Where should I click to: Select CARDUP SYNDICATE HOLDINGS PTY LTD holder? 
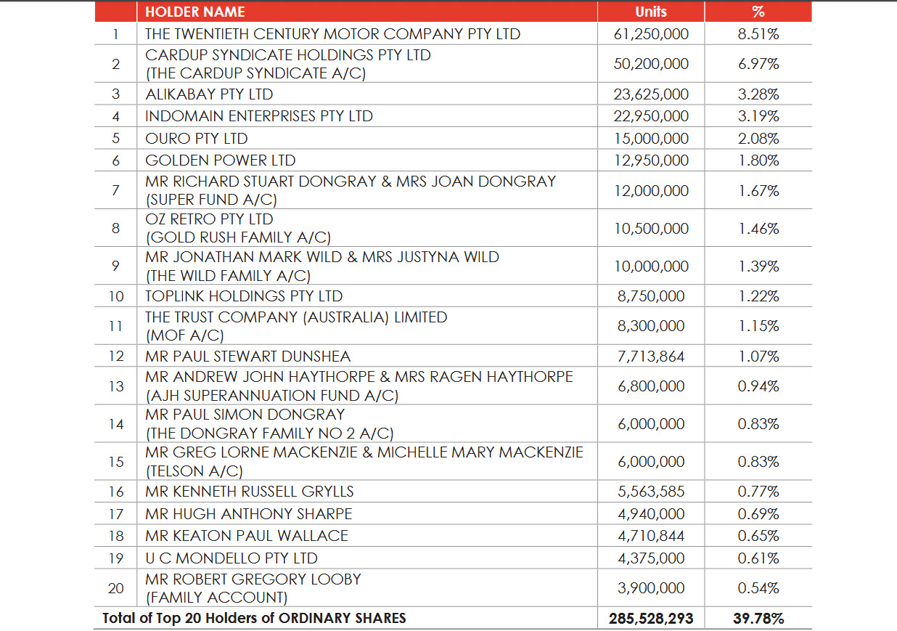[287, 55]
